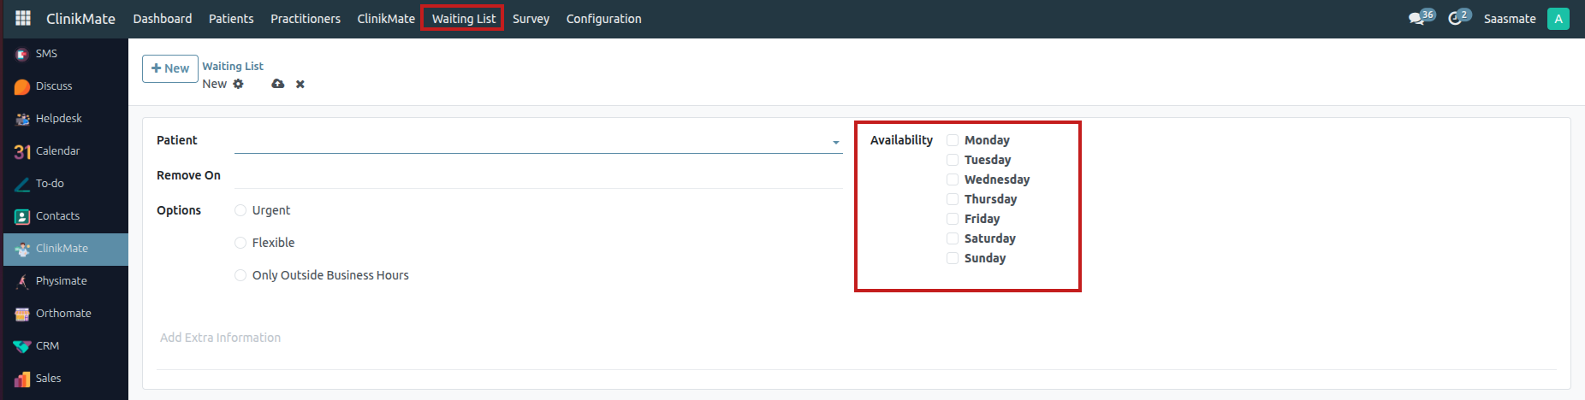
Task: Open the activities clock icon
Action: tap(1455, 19)
